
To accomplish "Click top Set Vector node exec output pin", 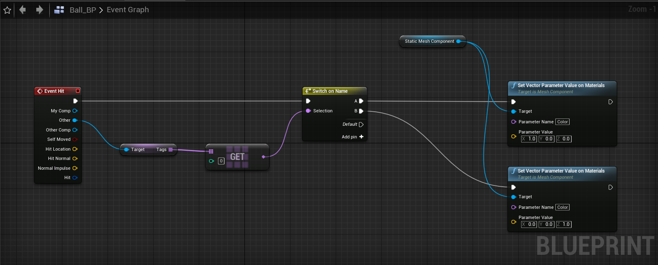I will [610, 102].
